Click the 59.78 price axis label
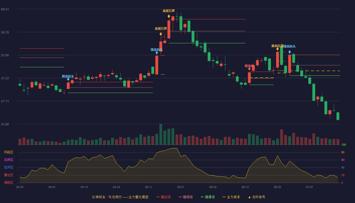 (x=5, y=32)
